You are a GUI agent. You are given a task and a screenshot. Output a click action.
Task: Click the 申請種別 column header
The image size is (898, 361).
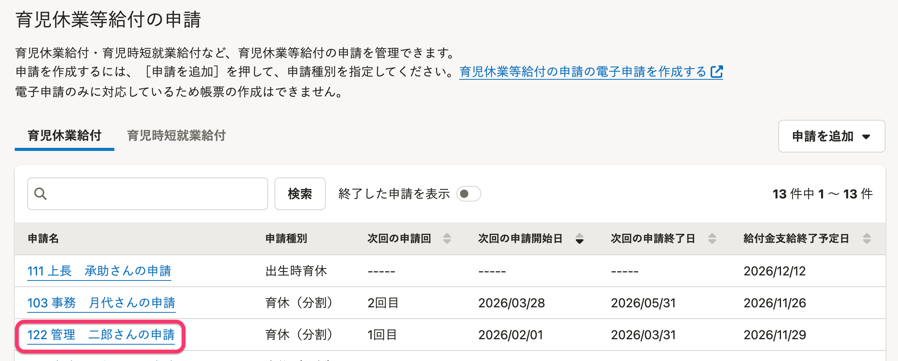pos(286,238)
